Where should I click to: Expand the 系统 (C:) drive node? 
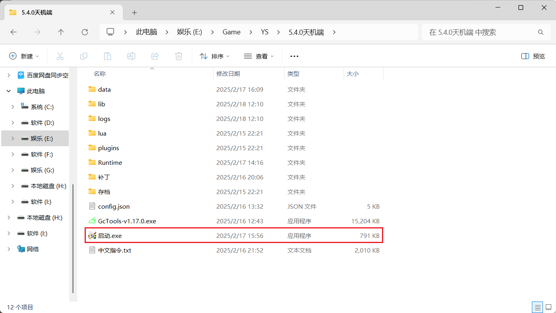pyautogui.click(x=13, y=107)
